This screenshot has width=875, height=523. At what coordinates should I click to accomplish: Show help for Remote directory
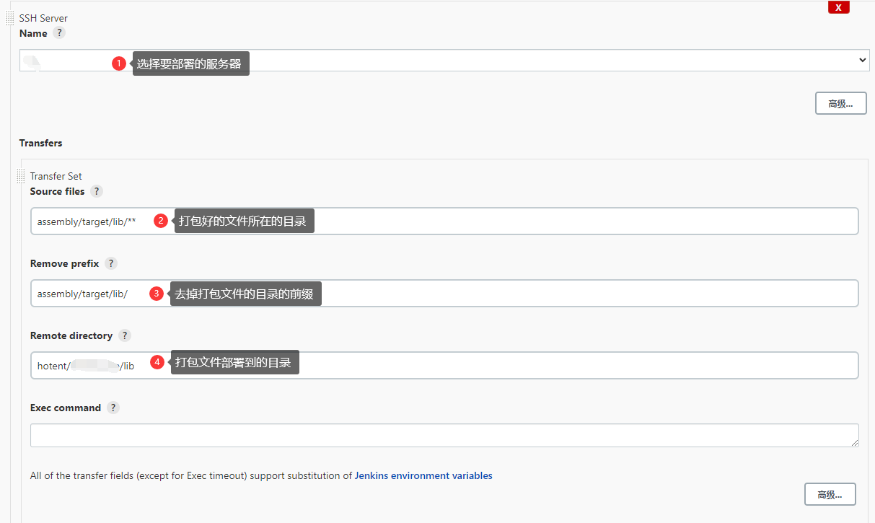point(125,335)
